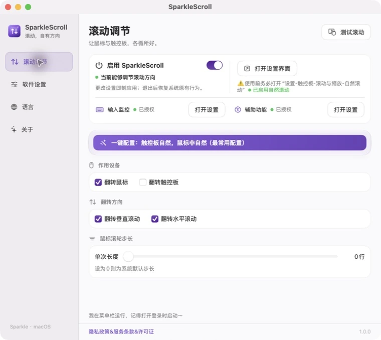Click the arrows icon beside 翻转方向
Viewport: 381px width, 340px height.
click(x=93, y=202)
